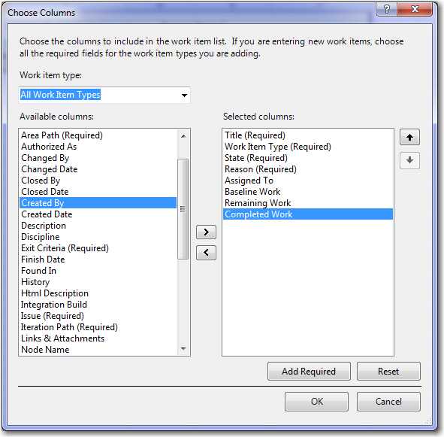444x437 pixels.
Task: Add column using right chevron button
Action: point(206,232)
